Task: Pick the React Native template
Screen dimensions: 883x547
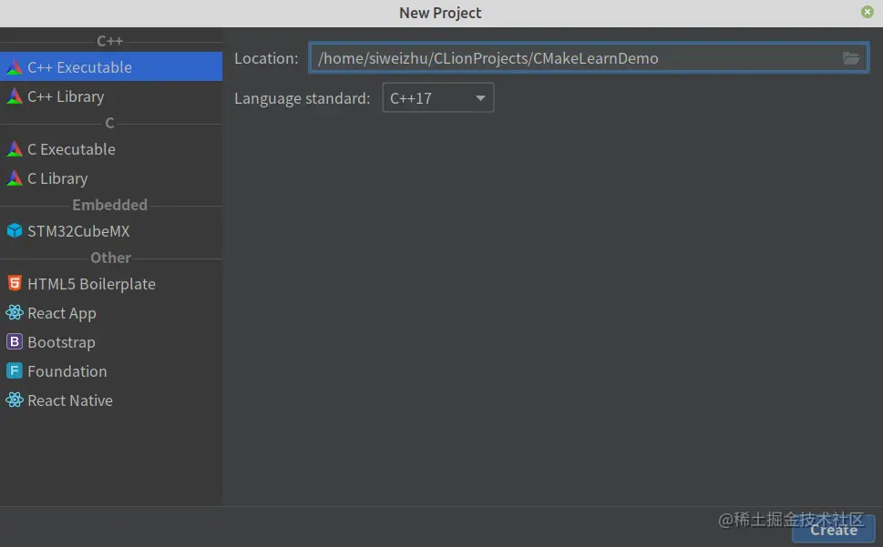Action: click(x=111, y=400)
